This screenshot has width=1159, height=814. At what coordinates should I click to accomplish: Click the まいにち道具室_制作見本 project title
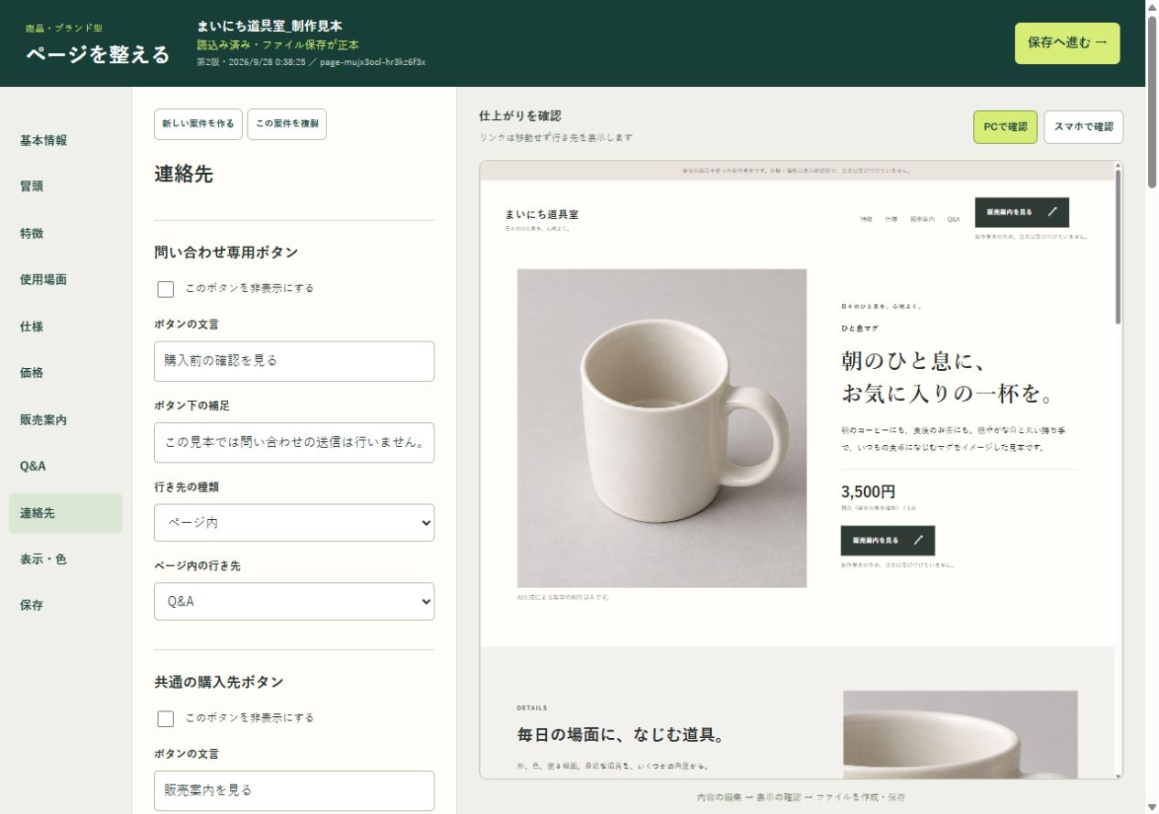[269, 26]
